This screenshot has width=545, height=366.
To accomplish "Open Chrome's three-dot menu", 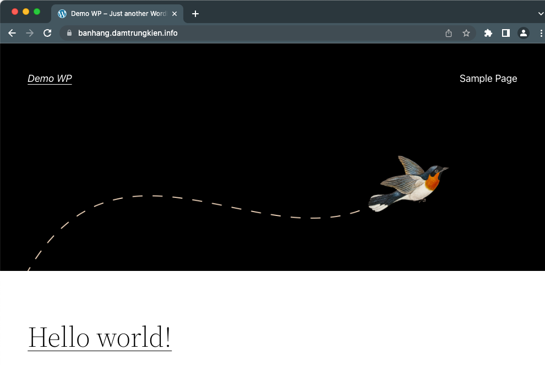I will (x=541, y=33).
